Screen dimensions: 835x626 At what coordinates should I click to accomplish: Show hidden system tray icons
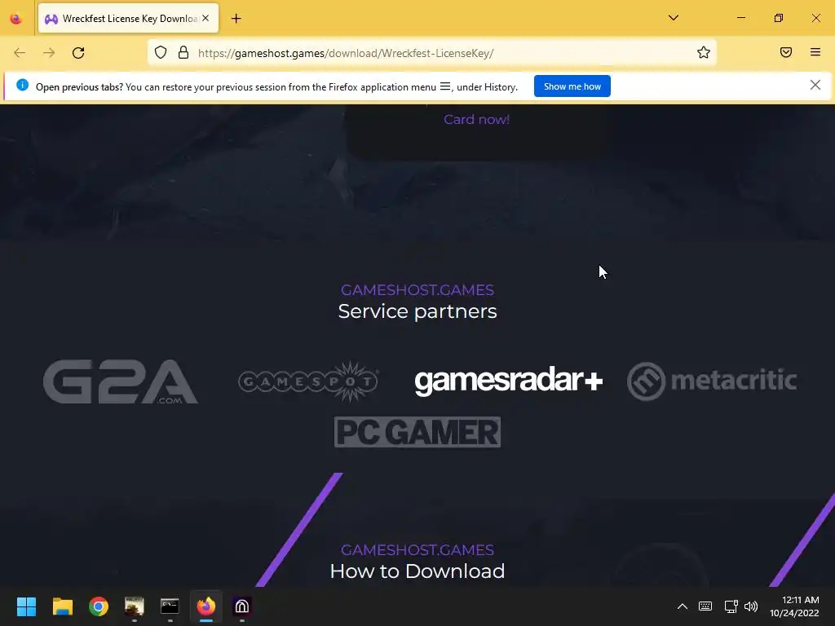point(683,606)
